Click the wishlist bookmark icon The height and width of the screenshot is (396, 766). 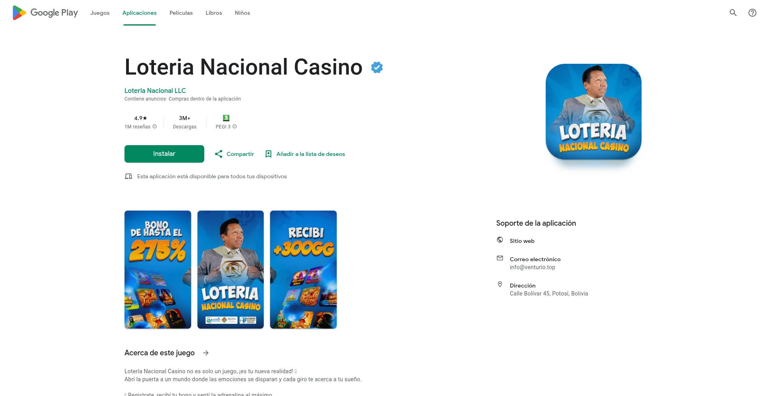268,154
